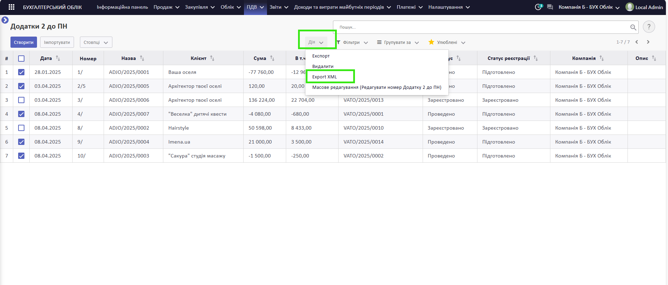Open the ПДВ dropdown menu

tap(255, 7)
